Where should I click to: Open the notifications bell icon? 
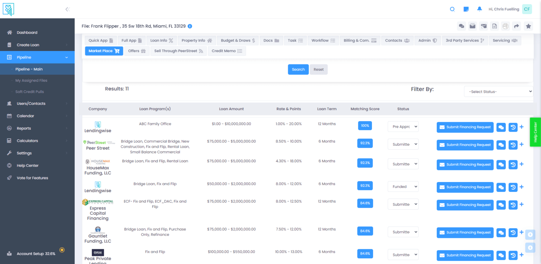[479, 9]
